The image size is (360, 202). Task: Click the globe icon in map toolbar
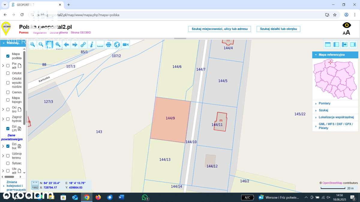click(x=117, y=45)
